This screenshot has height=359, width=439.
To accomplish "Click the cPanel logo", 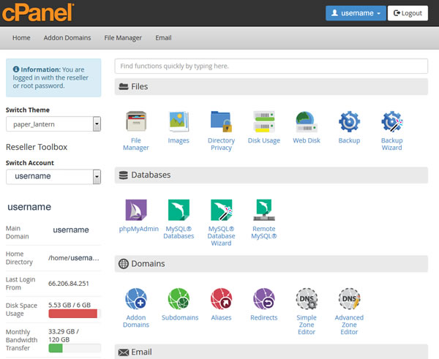I will point(37,12).
